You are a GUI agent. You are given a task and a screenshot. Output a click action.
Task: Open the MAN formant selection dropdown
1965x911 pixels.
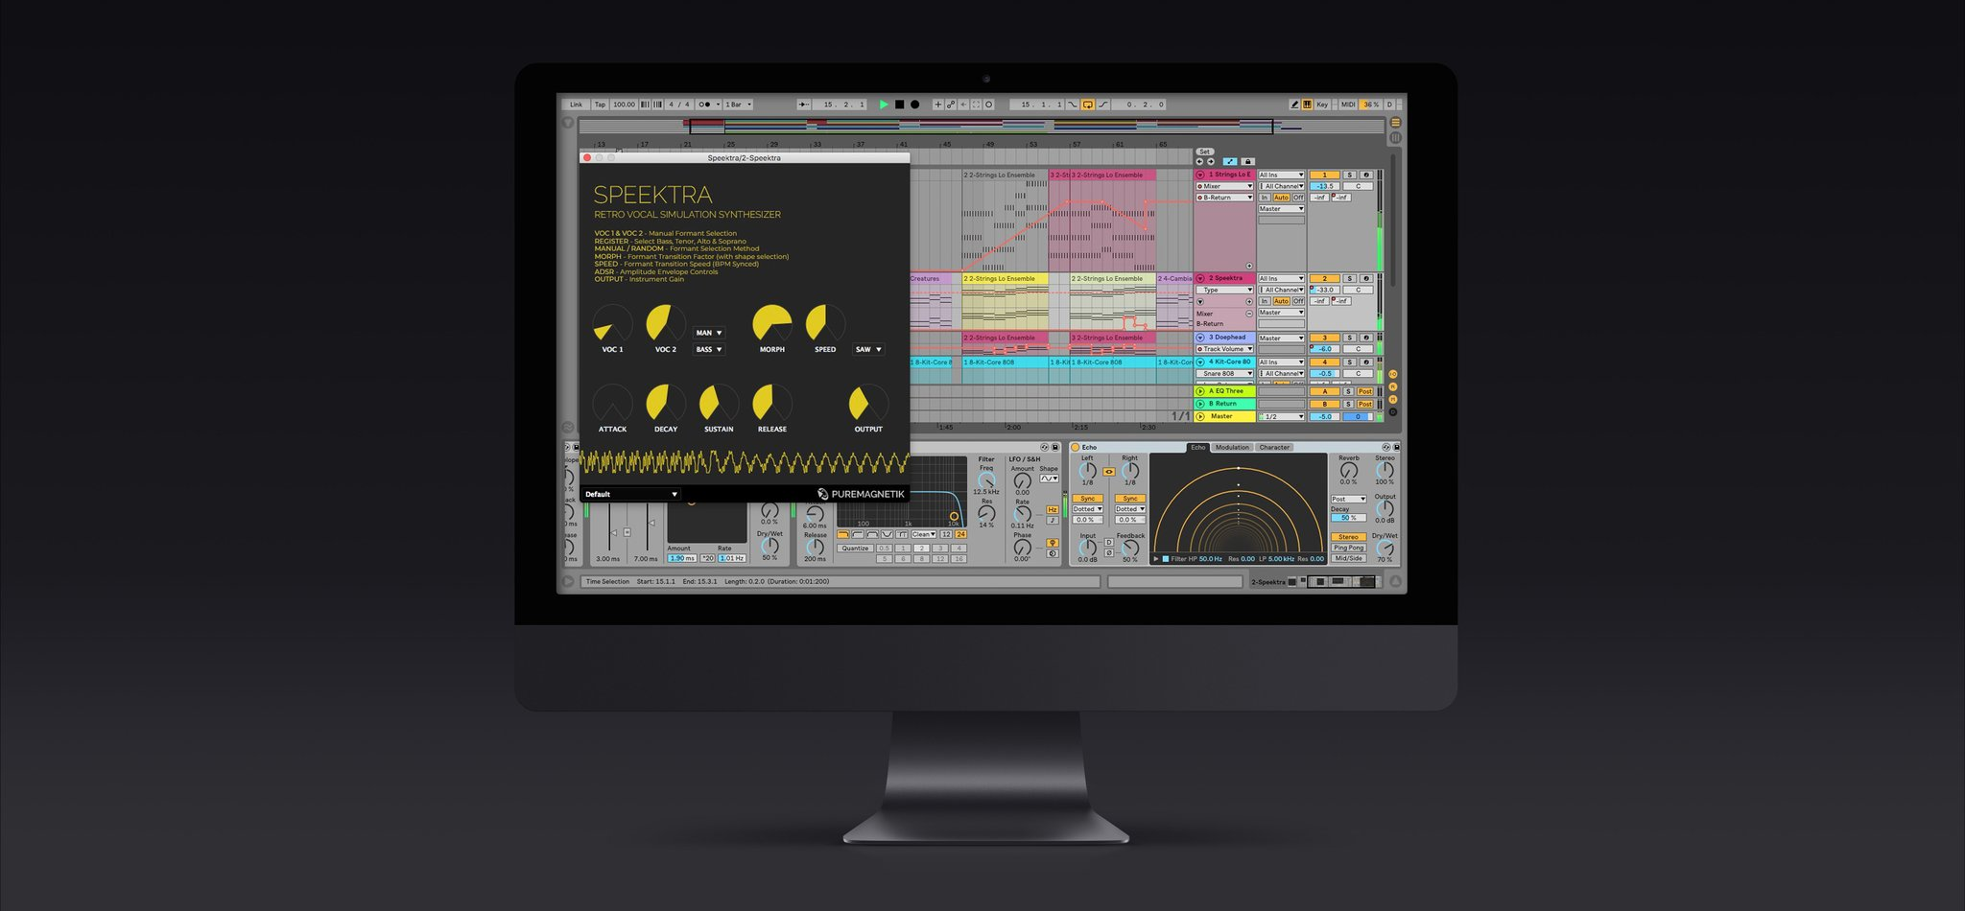click(709, 333)
